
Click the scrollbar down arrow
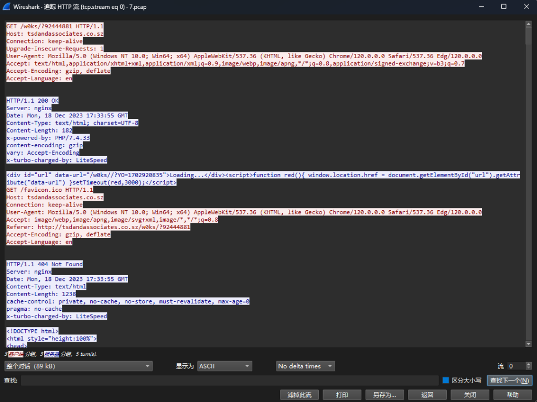[x=529, y=344]
